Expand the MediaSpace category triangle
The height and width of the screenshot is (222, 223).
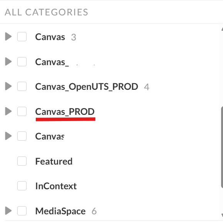8,210
